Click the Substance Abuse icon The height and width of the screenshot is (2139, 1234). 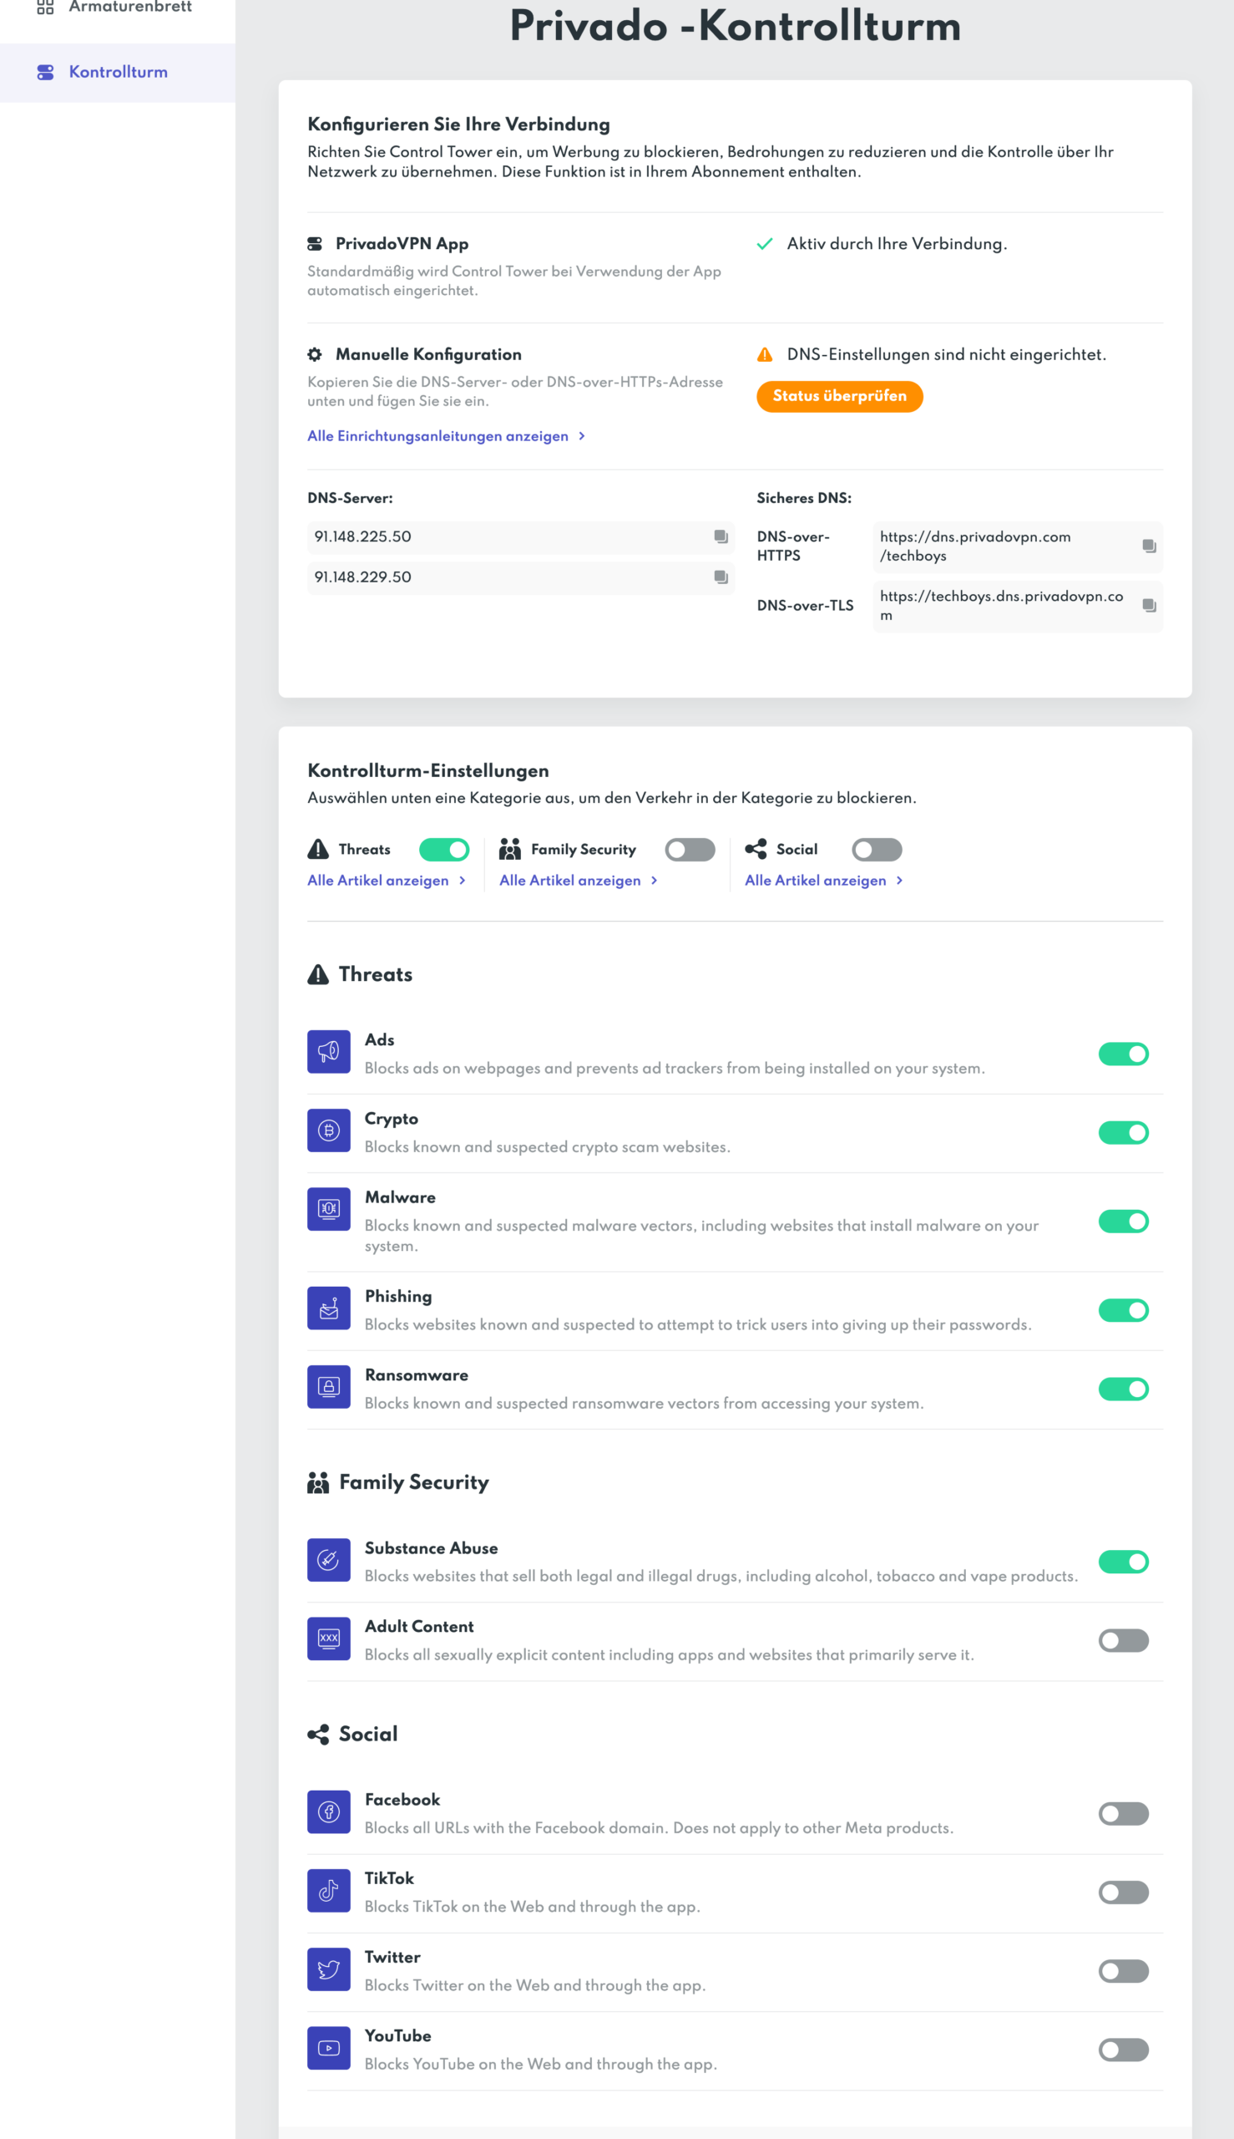pyautogui.click(x=329, y=1561)
